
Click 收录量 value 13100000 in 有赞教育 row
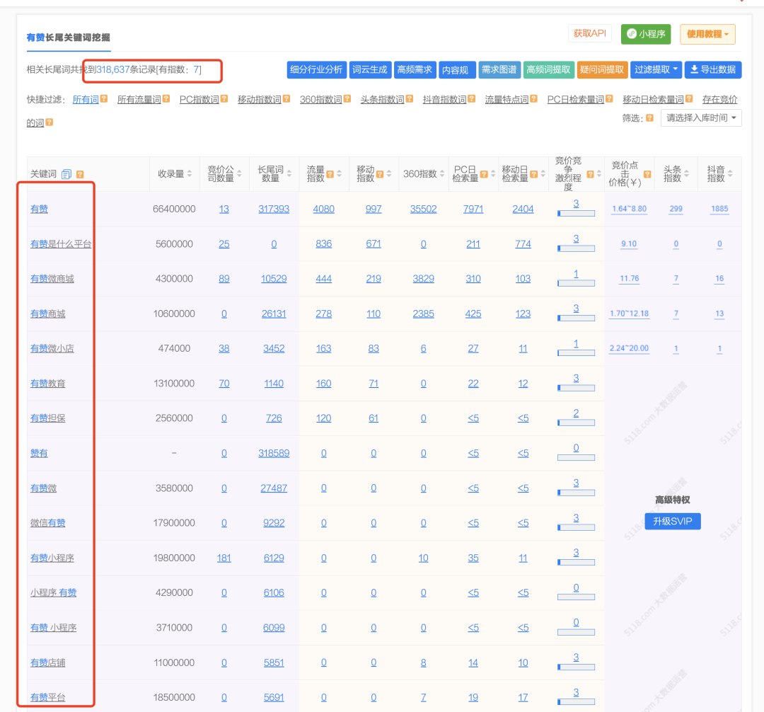[175, 384]
